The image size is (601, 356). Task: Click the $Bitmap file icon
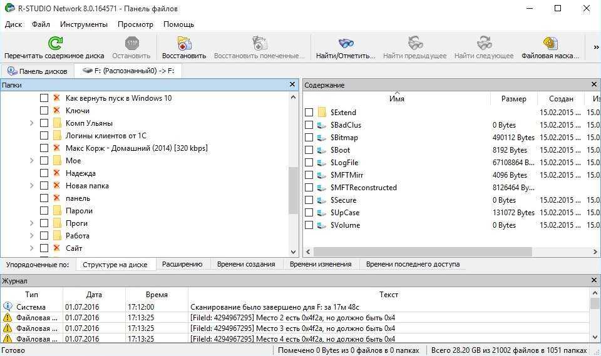[322, 138]
